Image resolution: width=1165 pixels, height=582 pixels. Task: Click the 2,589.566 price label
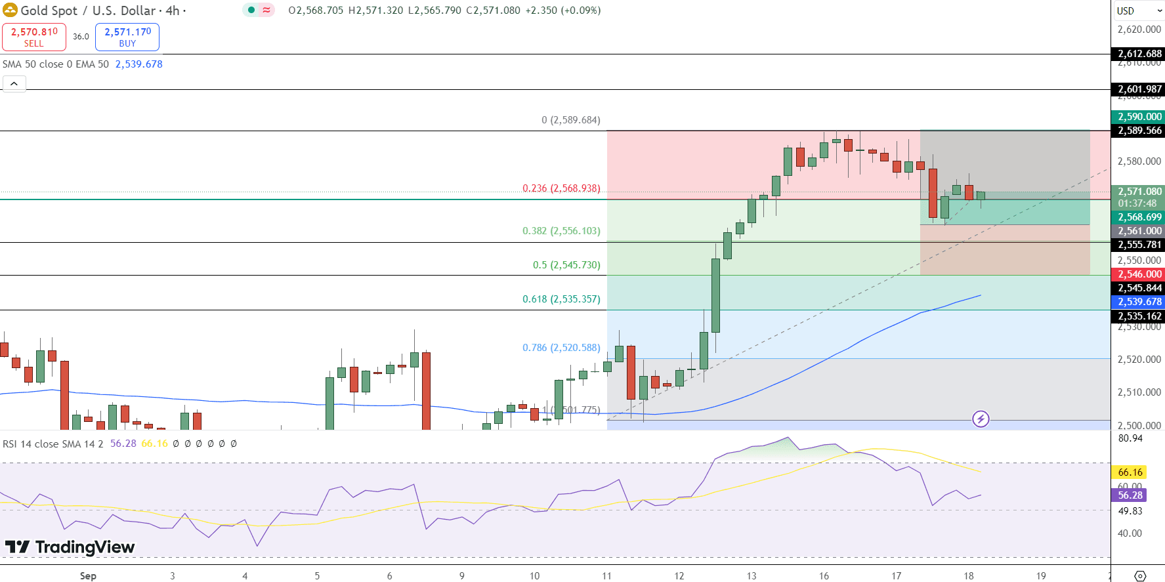1138,131
